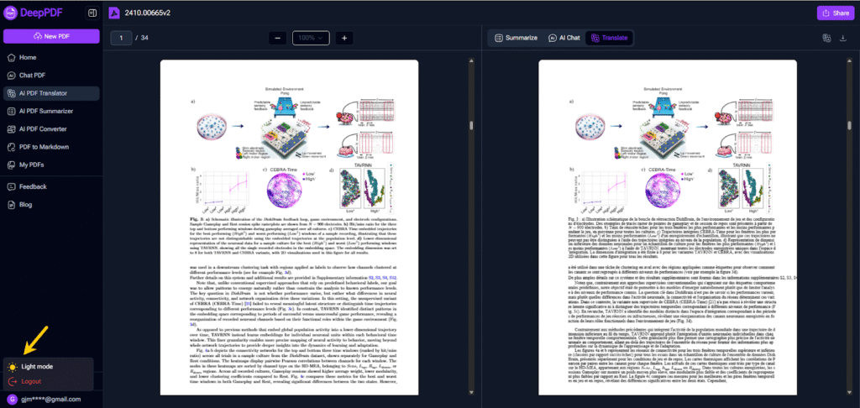Click the zoom in plus button
The image size is (860, 408).
point(343,38)
